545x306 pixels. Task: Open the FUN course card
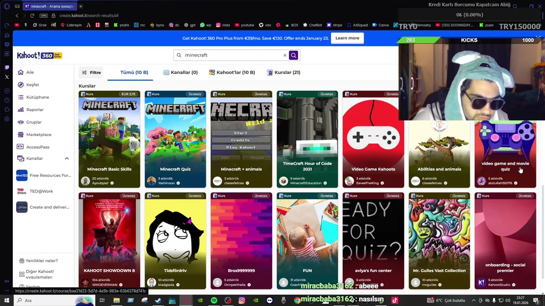click(x=307, y=241)
